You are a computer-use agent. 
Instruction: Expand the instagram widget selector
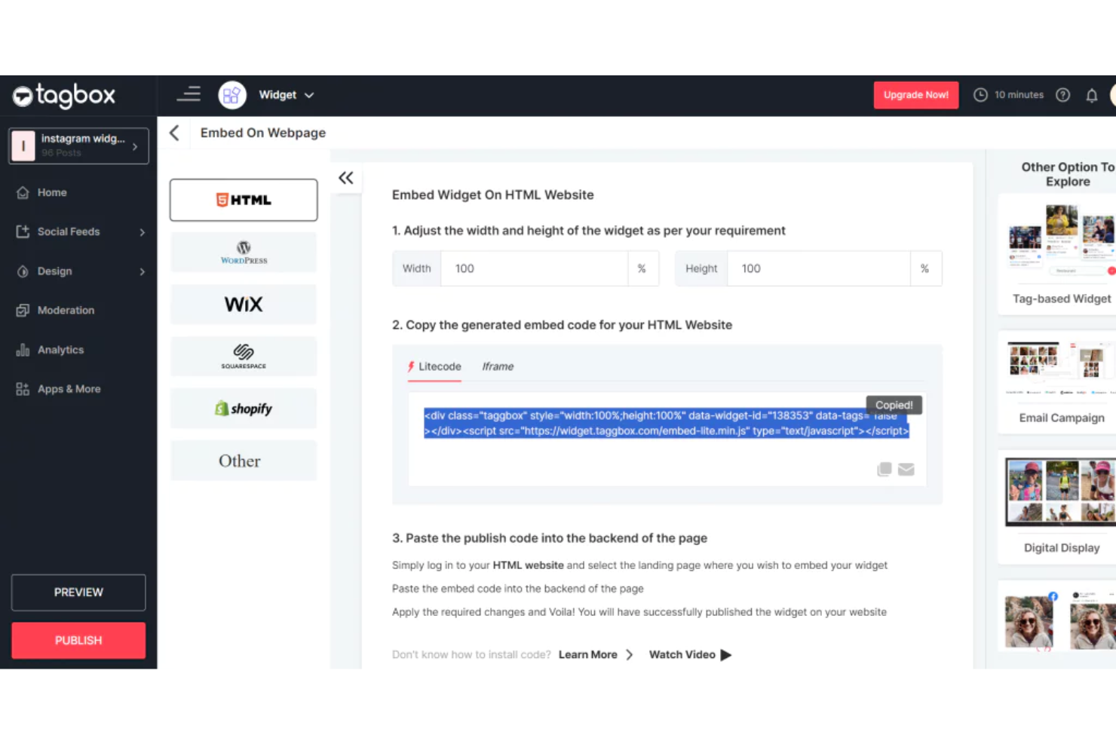click(78, 145)
